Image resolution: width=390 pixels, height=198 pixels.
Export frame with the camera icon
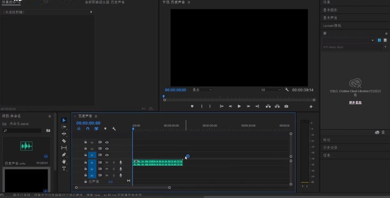[x=286, y=106]
